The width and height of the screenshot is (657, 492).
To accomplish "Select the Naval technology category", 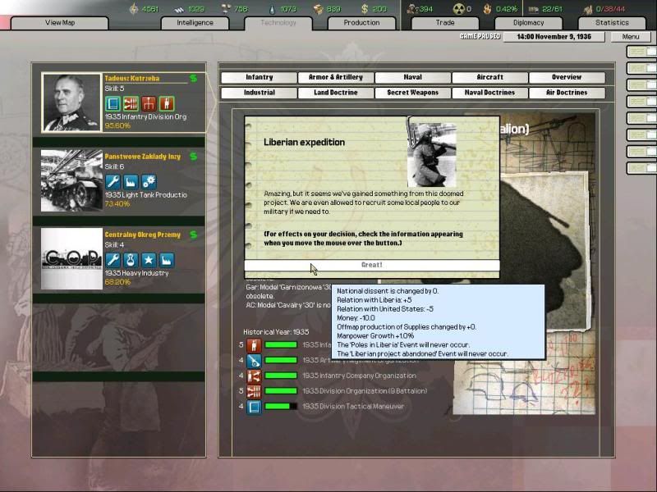I will (413, 77).
